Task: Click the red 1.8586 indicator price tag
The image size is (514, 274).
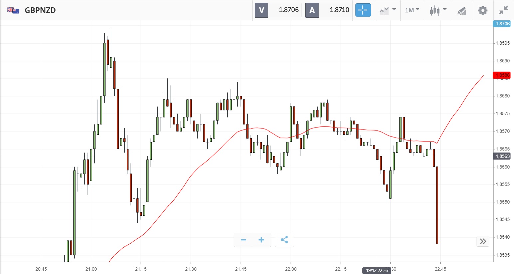Action: coord(502,75)
